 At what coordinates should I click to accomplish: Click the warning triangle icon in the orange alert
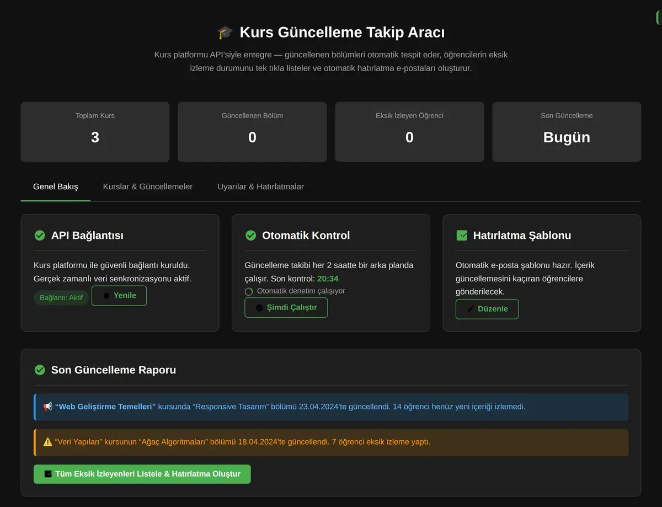point(48,442)
